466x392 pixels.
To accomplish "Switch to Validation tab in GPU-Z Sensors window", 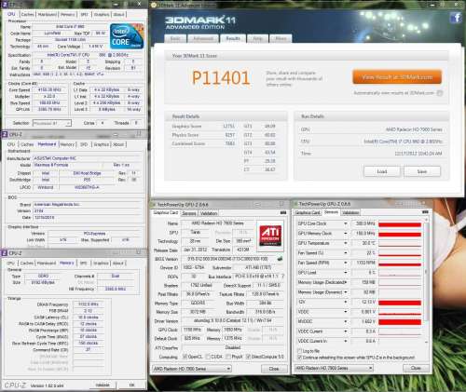I will [350, 212].
